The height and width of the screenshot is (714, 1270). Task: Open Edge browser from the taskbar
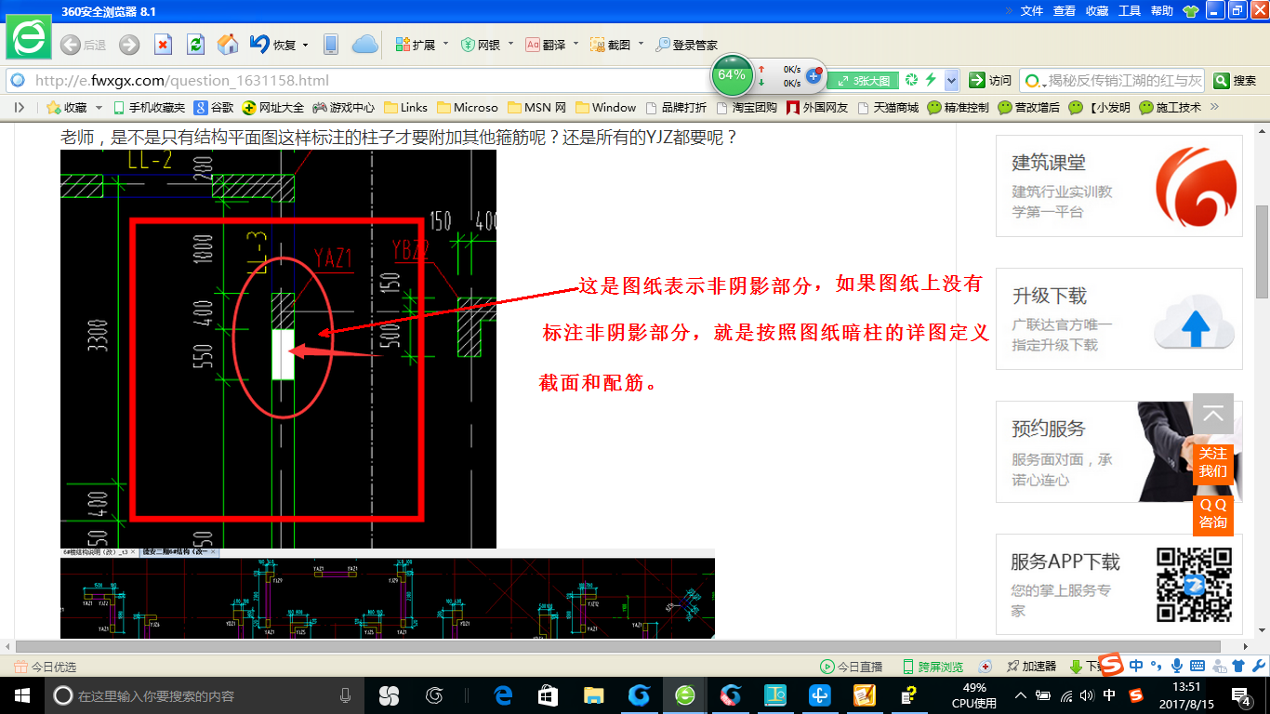[x=503, y=694]
